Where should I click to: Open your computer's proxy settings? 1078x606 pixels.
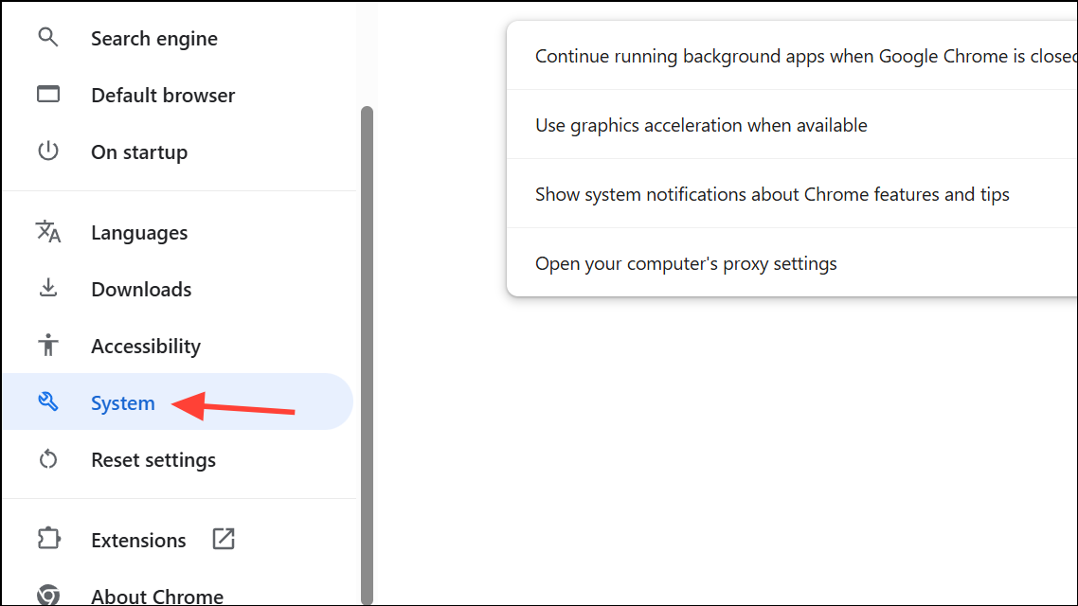686,263
